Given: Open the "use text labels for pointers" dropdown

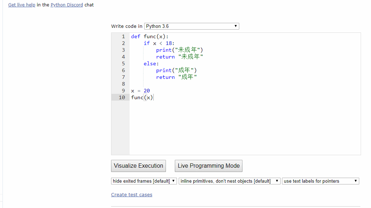Looking at the screenshot, I should click(x=320, y=181).
